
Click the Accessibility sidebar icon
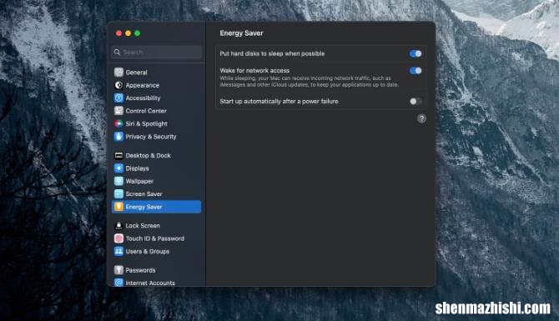pos(118,98)
